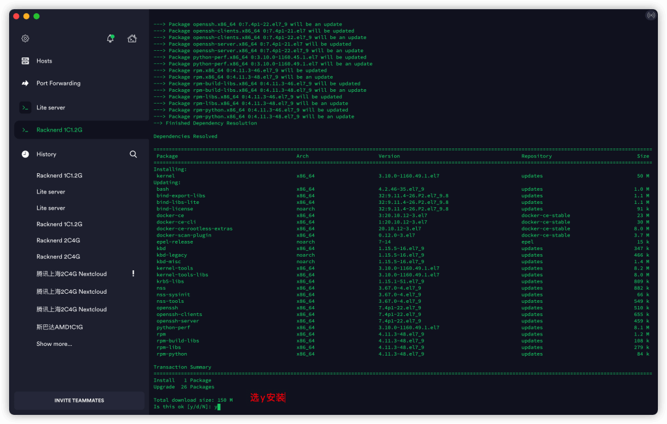Open the Hosts section
This screenshot has width=667, height=424.
pyautogui.click(x=44, y=61)
